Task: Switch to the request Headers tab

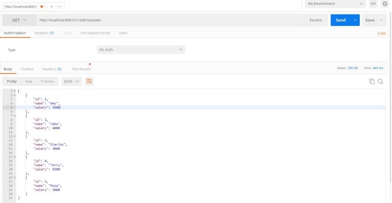Action: tap(44, 33)
